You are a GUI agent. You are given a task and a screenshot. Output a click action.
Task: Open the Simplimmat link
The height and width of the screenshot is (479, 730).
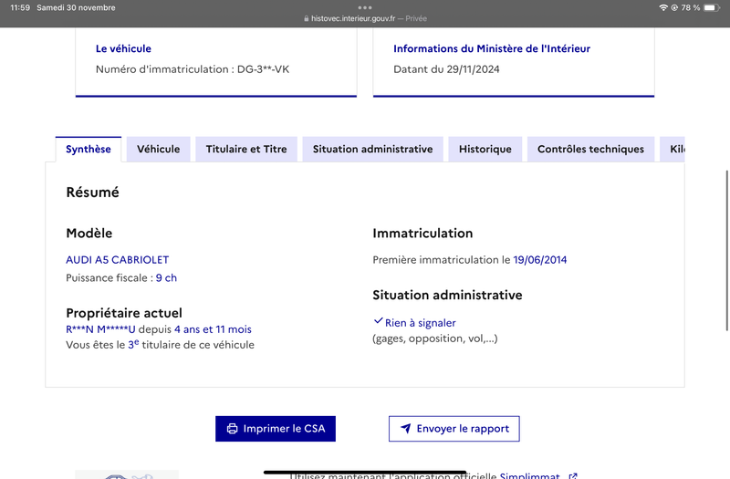[529, 475]
